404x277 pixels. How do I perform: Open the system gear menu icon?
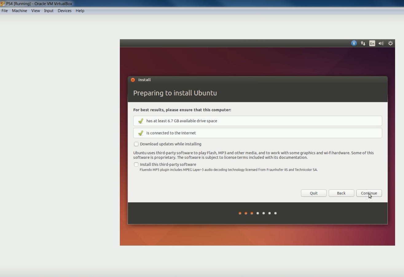[x=390, y=43]
